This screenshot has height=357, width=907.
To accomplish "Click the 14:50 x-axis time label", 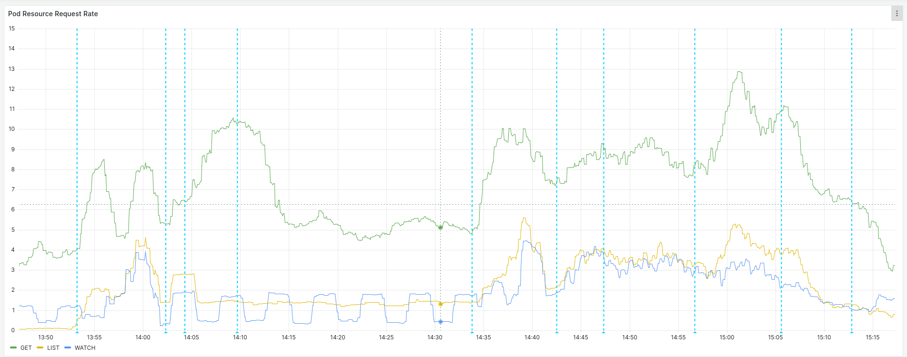I will tap(630, 337).
